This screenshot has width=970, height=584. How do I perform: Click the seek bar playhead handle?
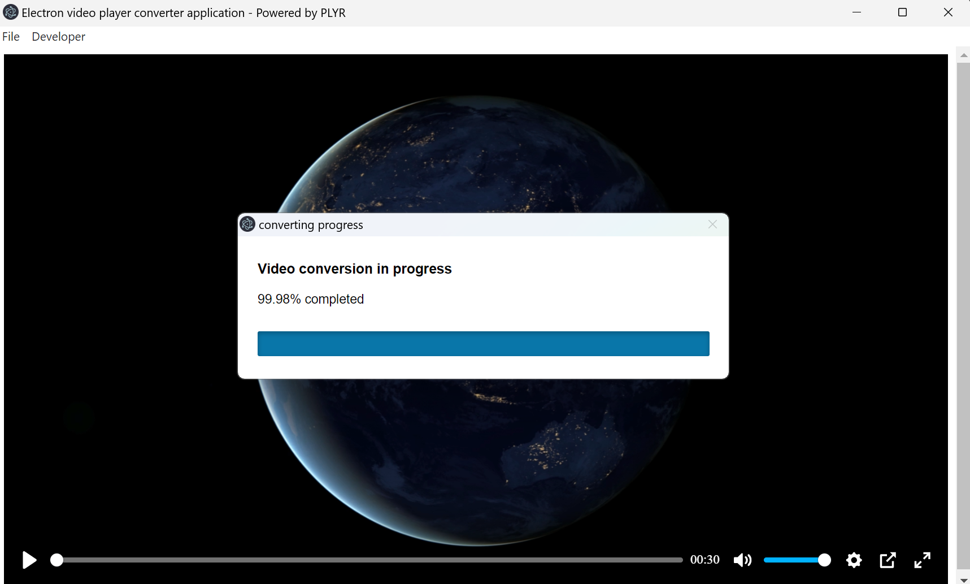click(x=56, y=560)
